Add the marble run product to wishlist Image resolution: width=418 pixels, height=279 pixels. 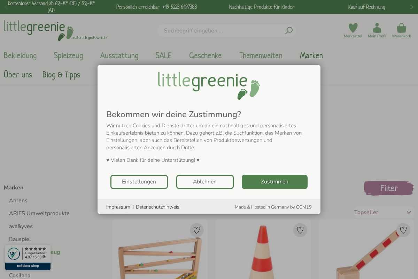point(197,230)
